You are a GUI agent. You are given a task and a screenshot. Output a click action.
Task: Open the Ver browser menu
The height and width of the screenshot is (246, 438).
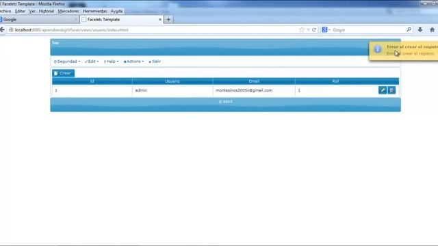coord(32,11)
